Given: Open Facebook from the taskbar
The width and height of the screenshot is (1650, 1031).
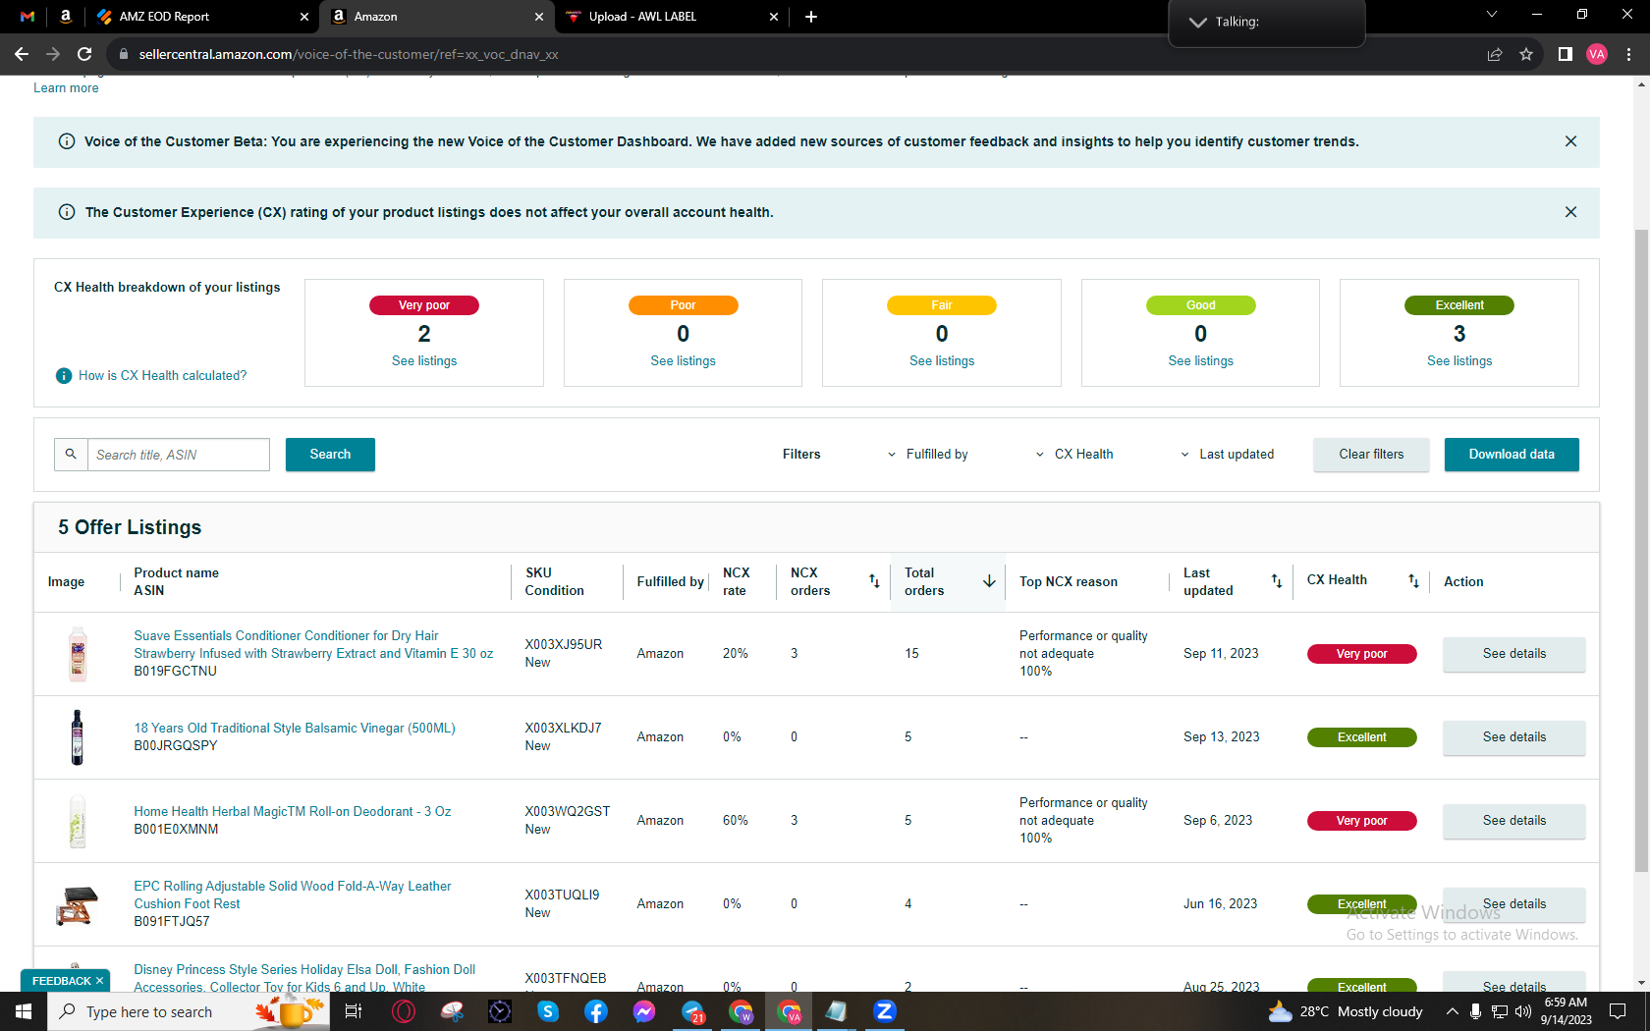Looking at the screenshot, I should (x=596, y=1011).
